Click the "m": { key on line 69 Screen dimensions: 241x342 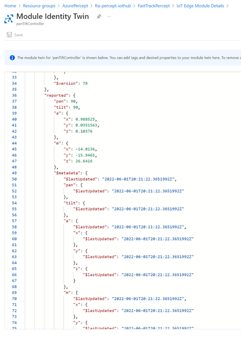click(x=71, y=292)
